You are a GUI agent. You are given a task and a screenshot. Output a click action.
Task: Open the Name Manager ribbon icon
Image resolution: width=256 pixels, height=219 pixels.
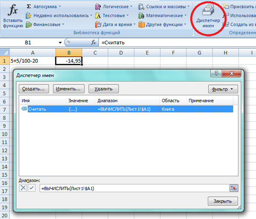click(x=209, y=17)
